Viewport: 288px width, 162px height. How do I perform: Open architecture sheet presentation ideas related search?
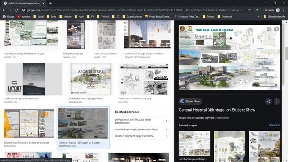141,130
